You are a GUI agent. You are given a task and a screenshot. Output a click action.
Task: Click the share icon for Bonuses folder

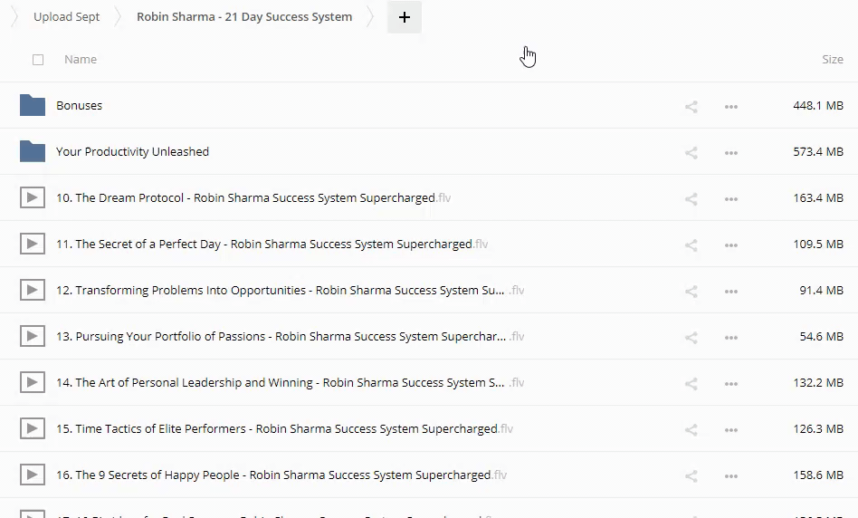[691, 106]
